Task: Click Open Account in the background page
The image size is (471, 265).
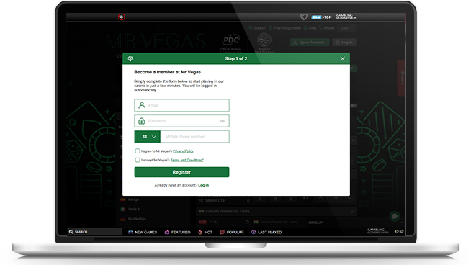Action: [x=309, y=42]
